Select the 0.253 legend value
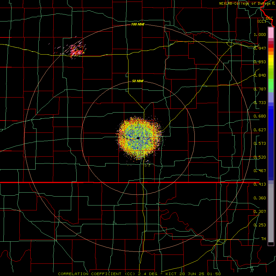The image size is (276, 276). click(260, 225)
